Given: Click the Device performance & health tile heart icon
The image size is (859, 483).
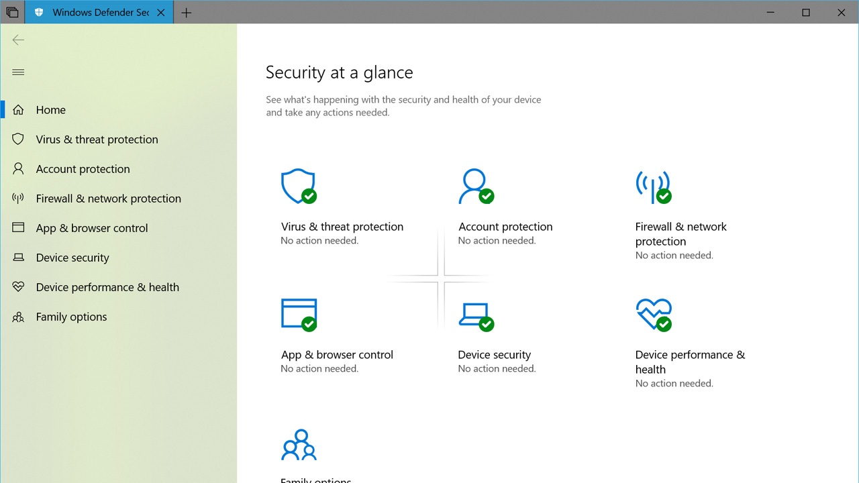Looking at the screenshot, I should coord(653,315).
